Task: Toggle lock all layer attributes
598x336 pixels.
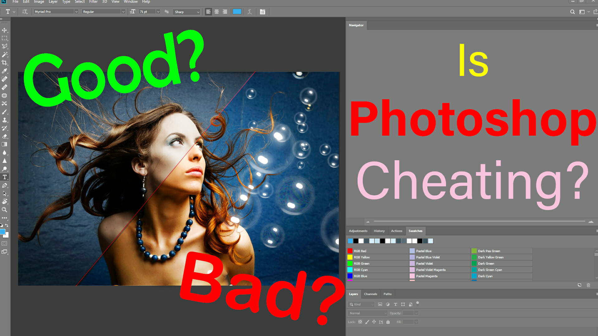Action: pyautogui.click(x=388, y=322)
